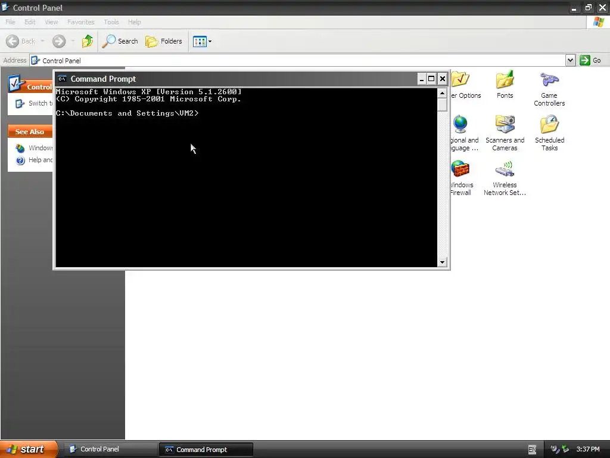Open Regional and Language globe icon
Image resolution: width=610 pixels, height=458 pixels.
pyautogui.click(x=460, y=125)
